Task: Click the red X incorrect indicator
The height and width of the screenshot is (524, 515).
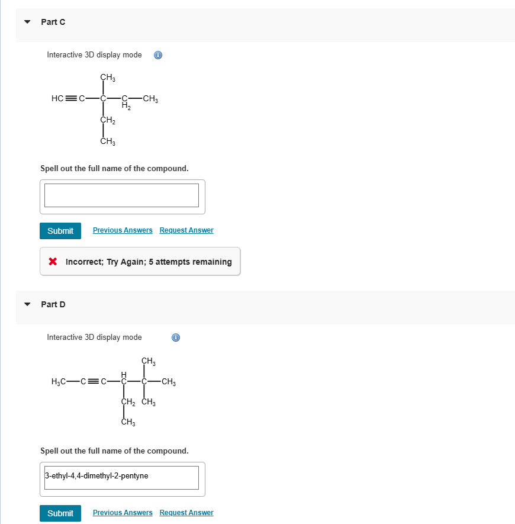Action: coord(53,261)
